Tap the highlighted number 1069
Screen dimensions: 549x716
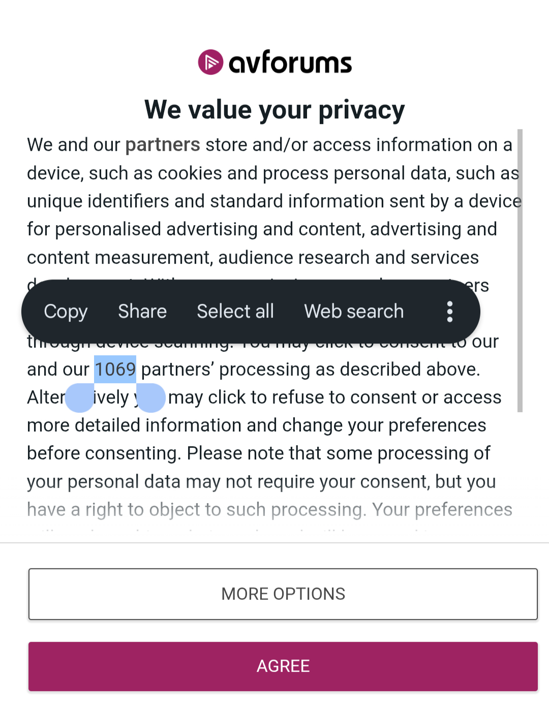115,369
